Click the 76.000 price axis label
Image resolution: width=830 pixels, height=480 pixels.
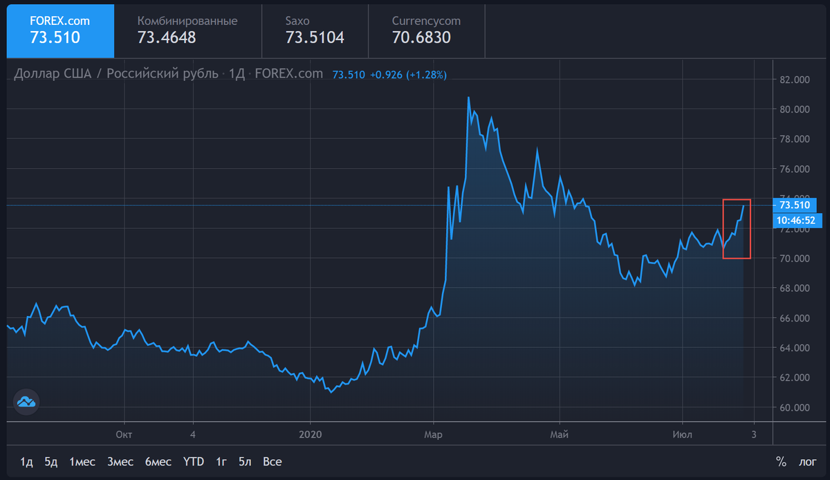[x=794, y=169]
